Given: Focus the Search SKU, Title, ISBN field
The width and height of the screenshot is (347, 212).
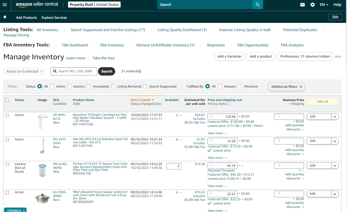Looking at the screenshot, I should 74,71.
